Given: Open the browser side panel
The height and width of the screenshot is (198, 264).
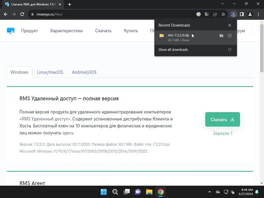Looking at the screenshot, I should tap(242, 14).
